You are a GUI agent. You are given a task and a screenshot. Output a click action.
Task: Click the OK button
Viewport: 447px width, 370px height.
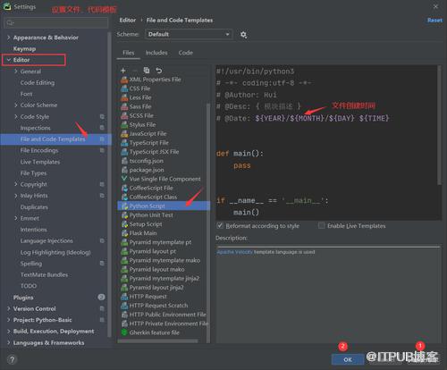(348, 359)
